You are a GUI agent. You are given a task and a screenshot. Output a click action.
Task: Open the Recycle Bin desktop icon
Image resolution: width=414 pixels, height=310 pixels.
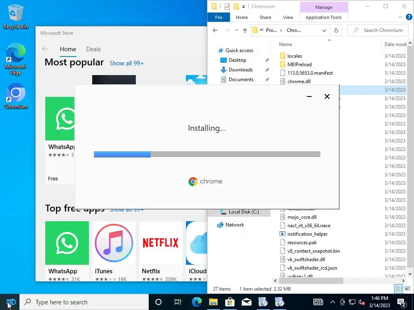coord(15,16)
